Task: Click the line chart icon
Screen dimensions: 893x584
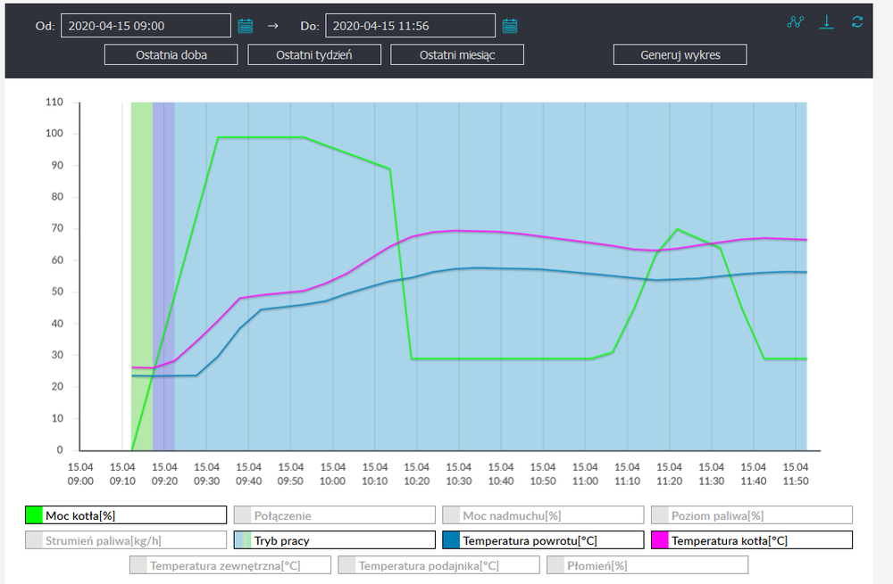Action: [796, 22]
